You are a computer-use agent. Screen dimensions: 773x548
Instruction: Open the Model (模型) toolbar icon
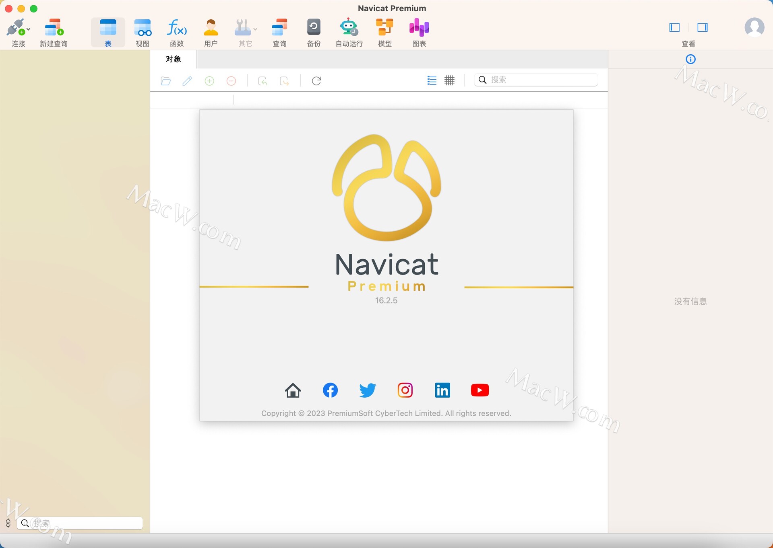[384, 32]
